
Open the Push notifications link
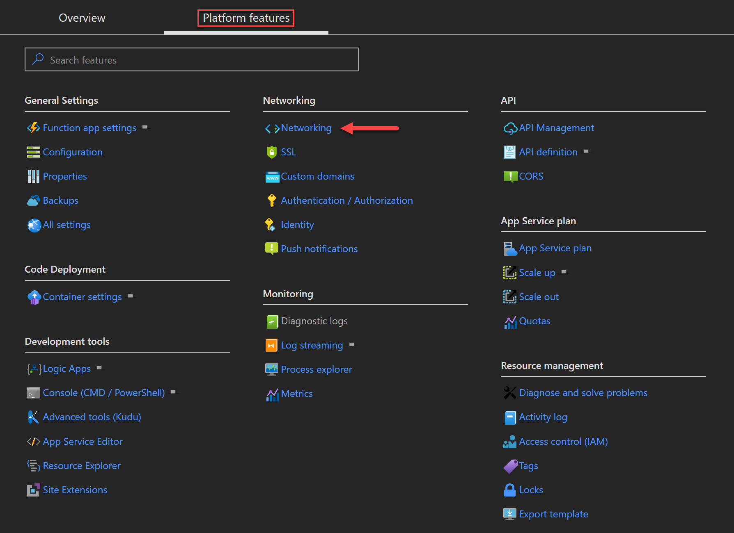point(319,249)
